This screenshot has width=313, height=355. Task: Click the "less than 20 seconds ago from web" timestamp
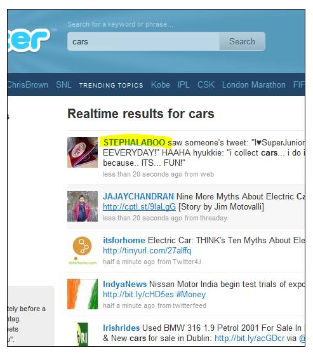(159, 174)
